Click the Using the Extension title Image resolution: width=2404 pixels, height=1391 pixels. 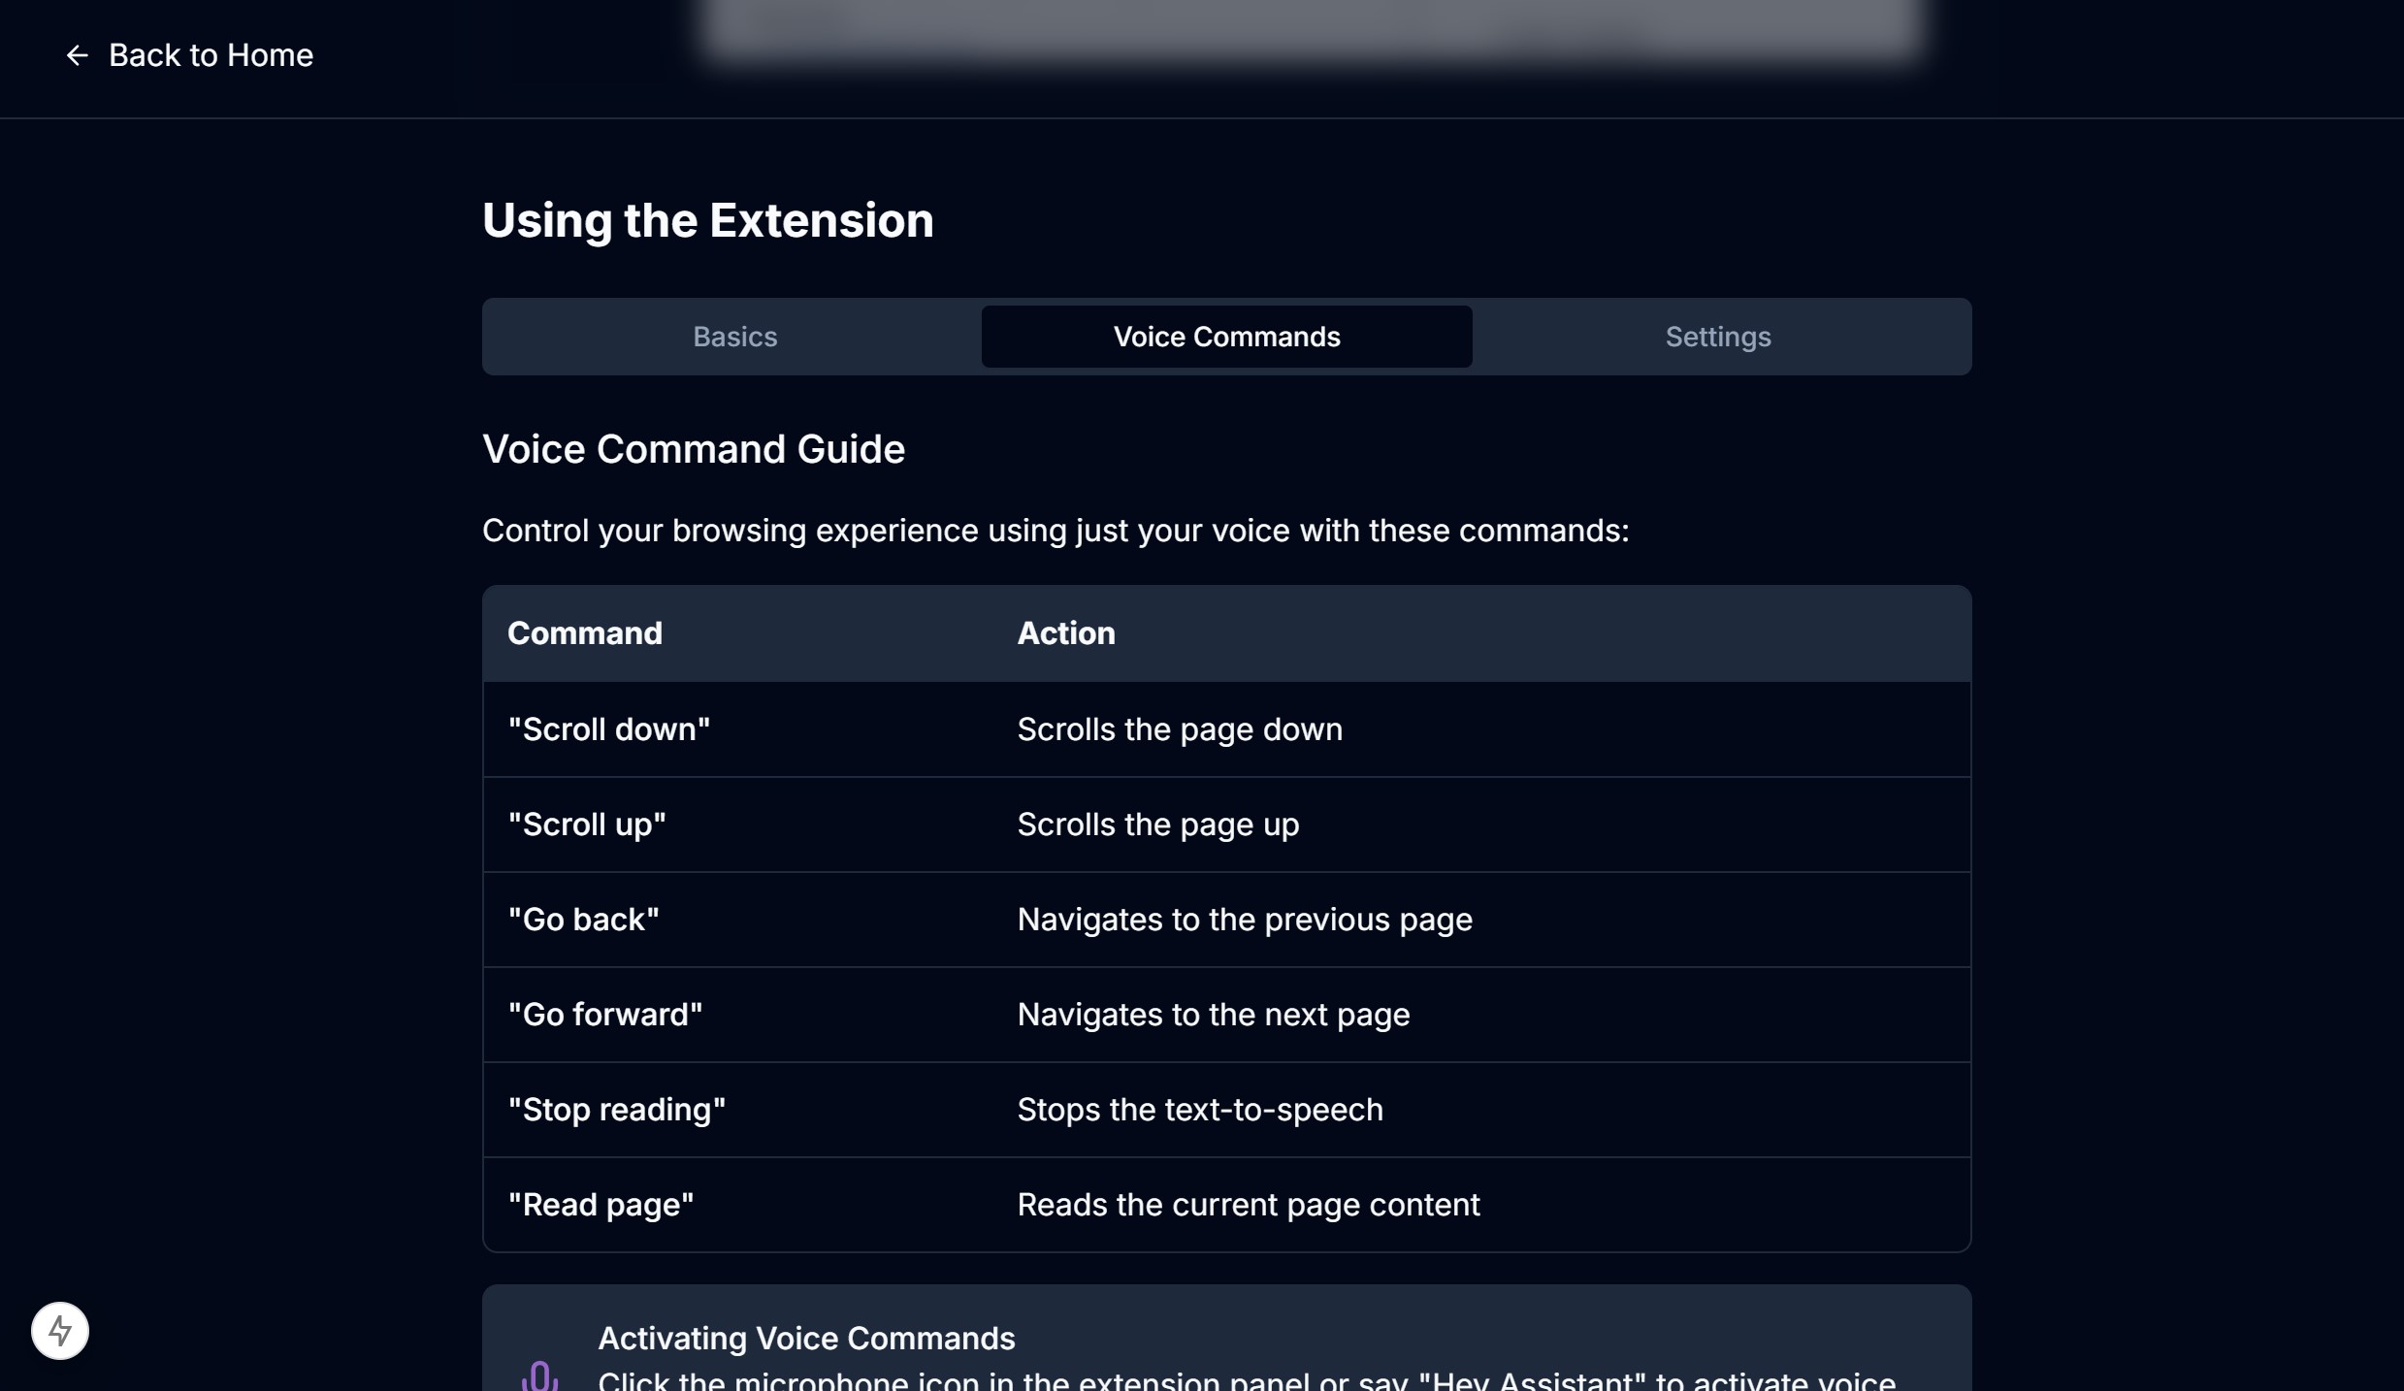point(707,220)
